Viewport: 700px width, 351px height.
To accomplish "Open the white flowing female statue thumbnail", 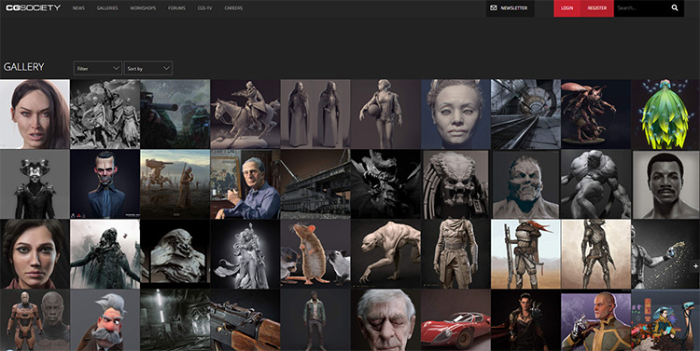I will pos(245,254).
